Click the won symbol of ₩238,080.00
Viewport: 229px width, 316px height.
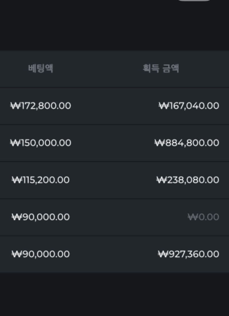161,180
